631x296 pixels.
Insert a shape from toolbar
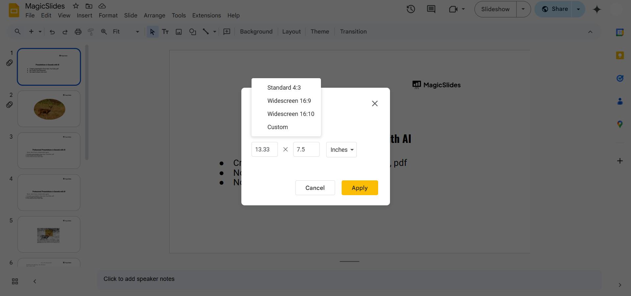point(193,32)
